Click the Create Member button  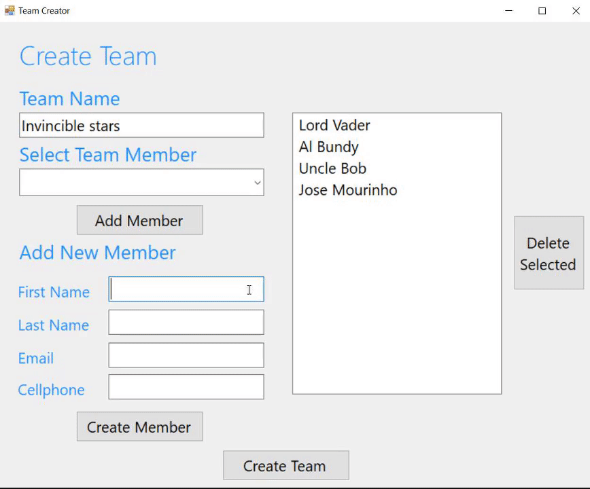[139, 427]
